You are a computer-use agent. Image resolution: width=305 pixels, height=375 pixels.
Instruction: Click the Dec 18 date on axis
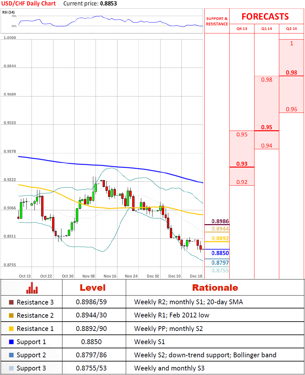pos(196,276)
